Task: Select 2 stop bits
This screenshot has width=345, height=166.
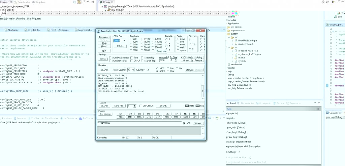Action: [x=191, y=49]
